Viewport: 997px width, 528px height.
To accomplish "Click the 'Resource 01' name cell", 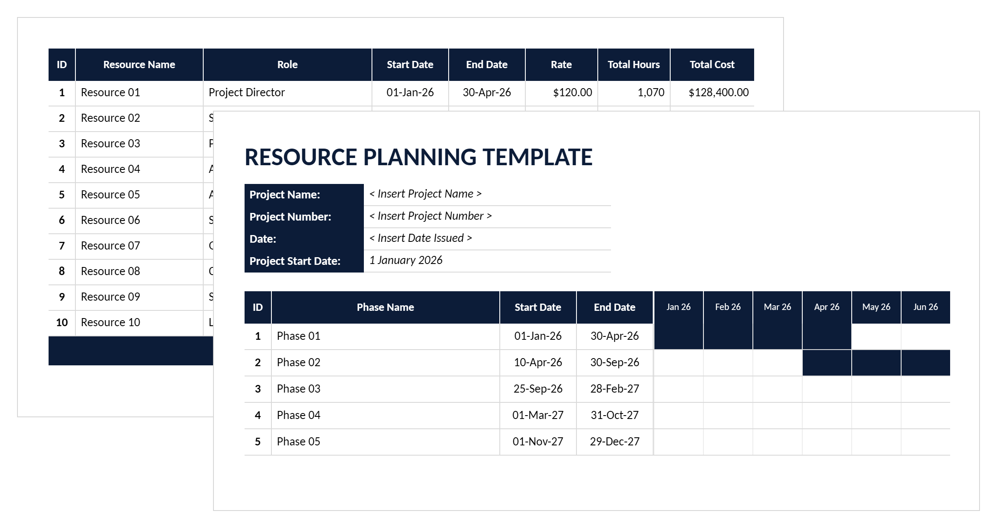I will [x=139, y=93].
